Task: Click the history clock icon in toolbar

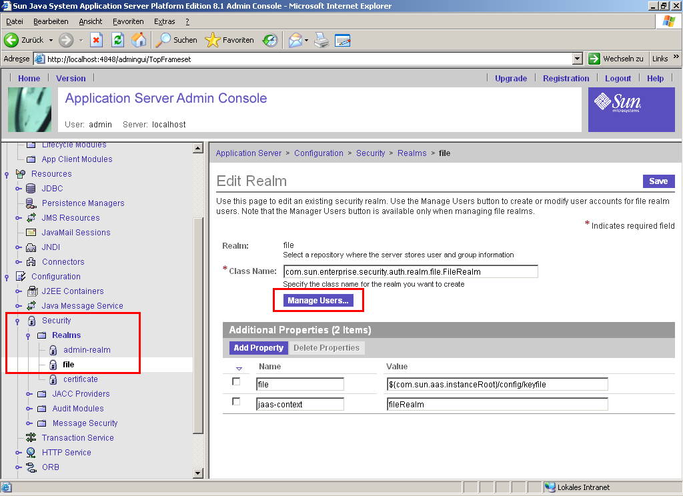Action: (270, 41)
